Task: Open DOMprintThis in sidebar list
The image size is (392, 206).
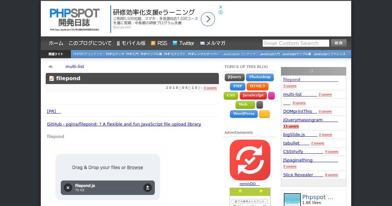Action: (300, 111)
